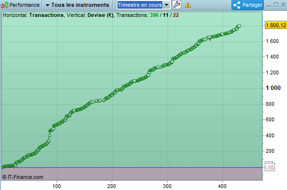Screen dimensions: 287x190
Task: Maximize the Performance window
Action: tap(276, 5)
